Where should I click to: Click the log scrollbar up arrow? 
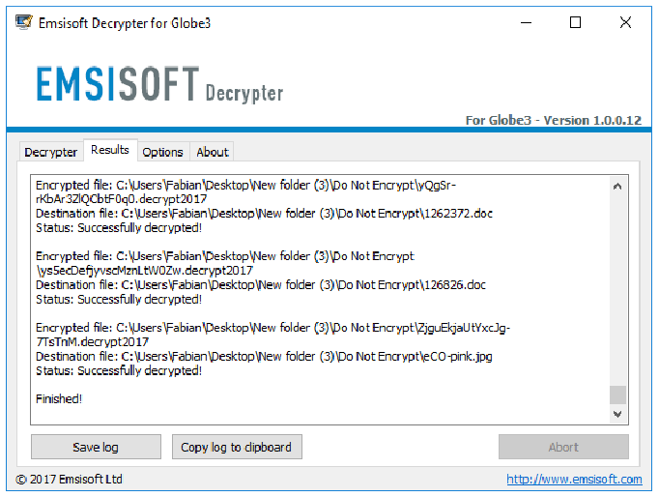click(x=617, y=187)
